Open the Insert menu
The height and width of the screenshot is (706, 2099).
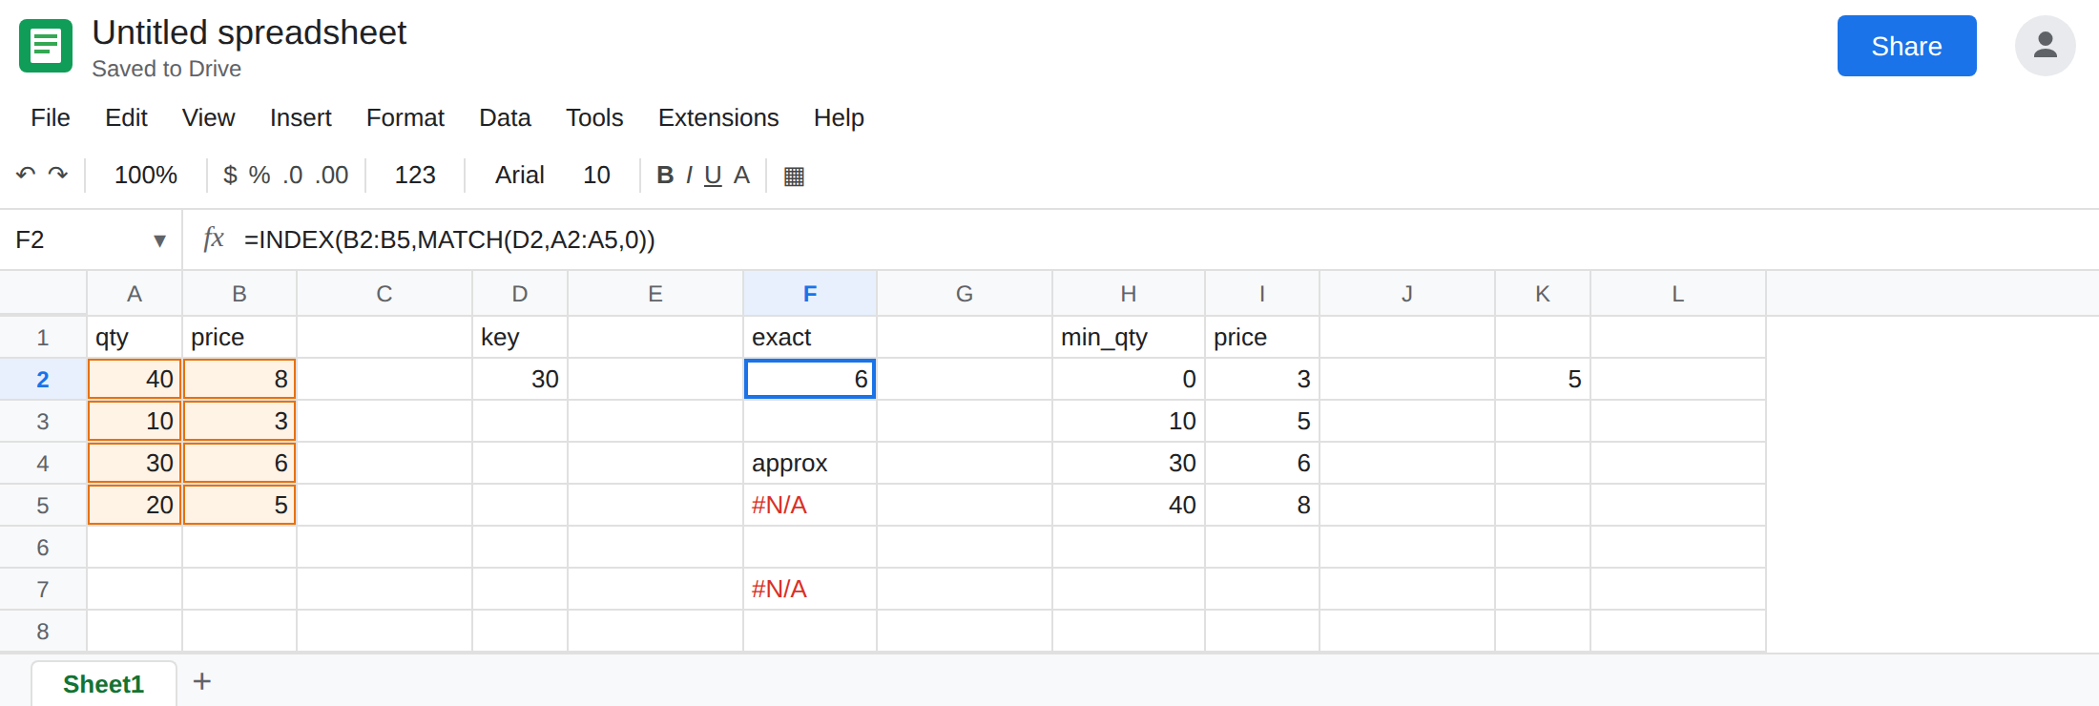pos(301,117)
